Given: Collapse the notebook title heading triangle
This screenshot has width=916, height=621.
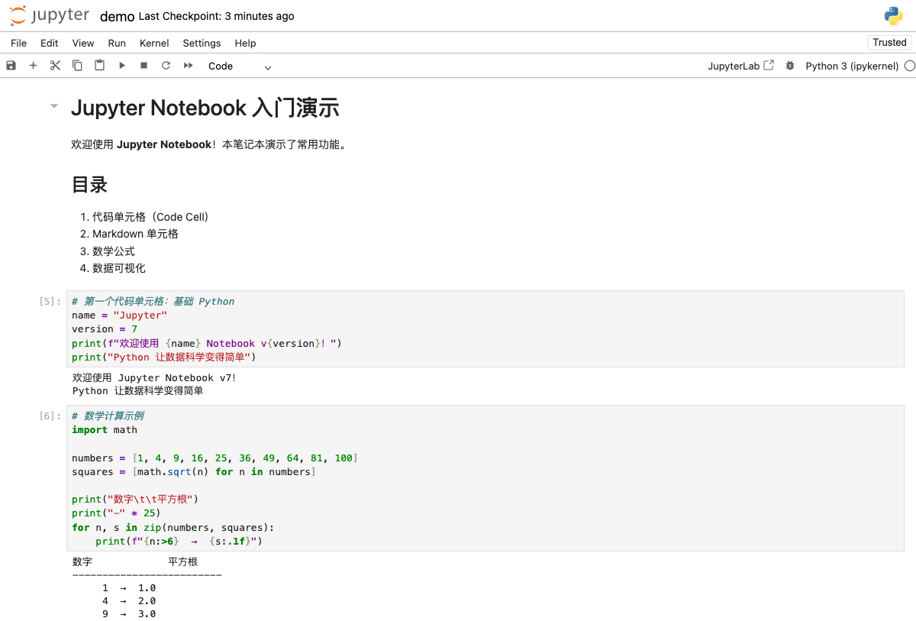Looking at the screenshot, I should (x=53, y=106).
